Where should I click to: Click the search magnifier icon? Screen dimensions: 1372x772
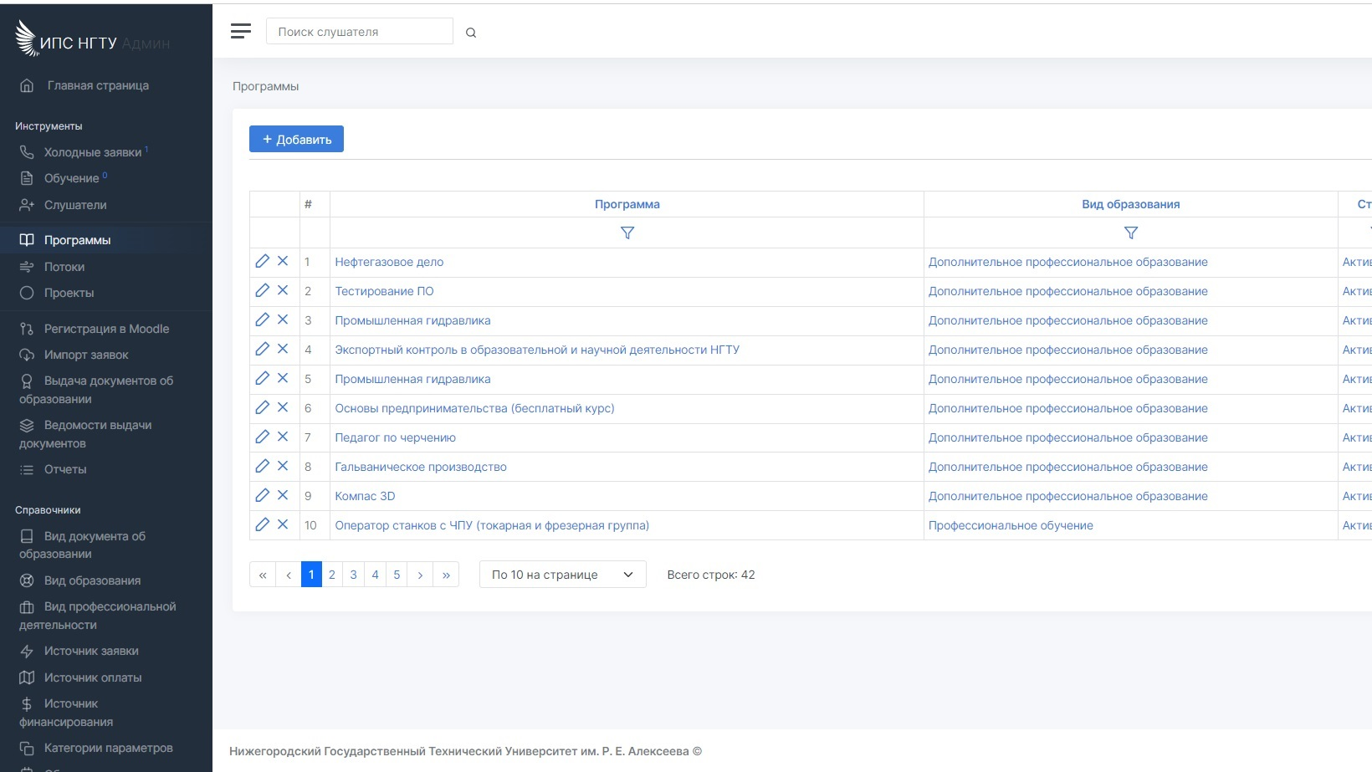coord(471,33)
